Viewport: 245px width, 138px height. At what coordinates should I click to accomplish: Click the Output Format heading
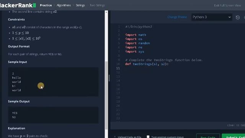(x=19, y=46)
